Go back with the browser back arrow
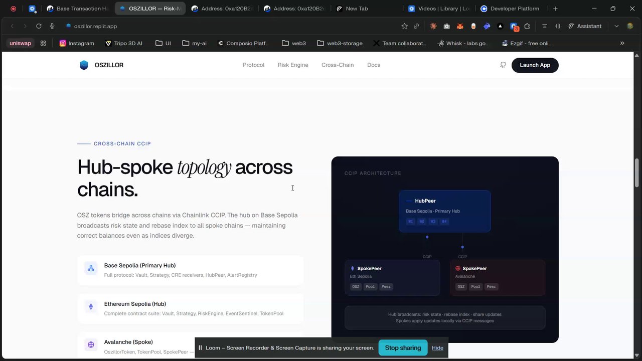 tap(12, 26)
